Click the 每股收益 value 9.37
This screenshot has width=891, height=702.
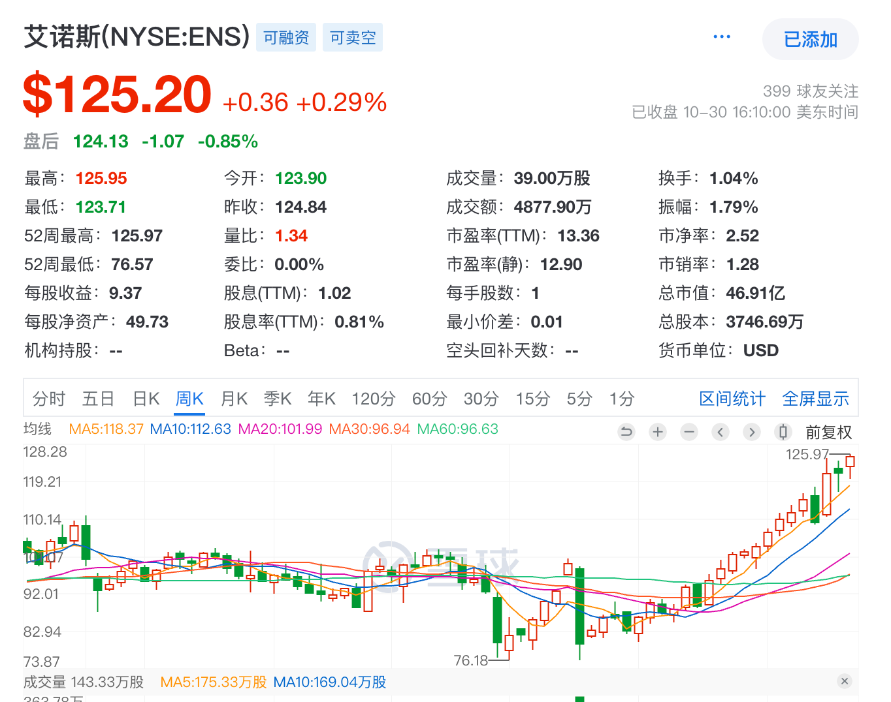(x=125, y=293)
